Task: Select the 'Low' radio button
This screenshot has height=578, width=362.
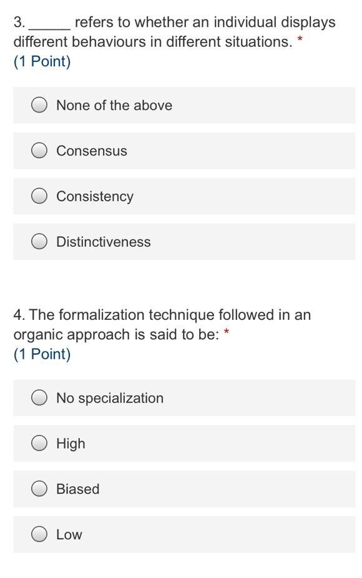Action: pos(39,534)
